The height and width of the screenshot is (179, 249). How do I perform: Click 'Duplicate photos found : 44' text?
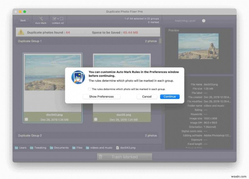49,32
